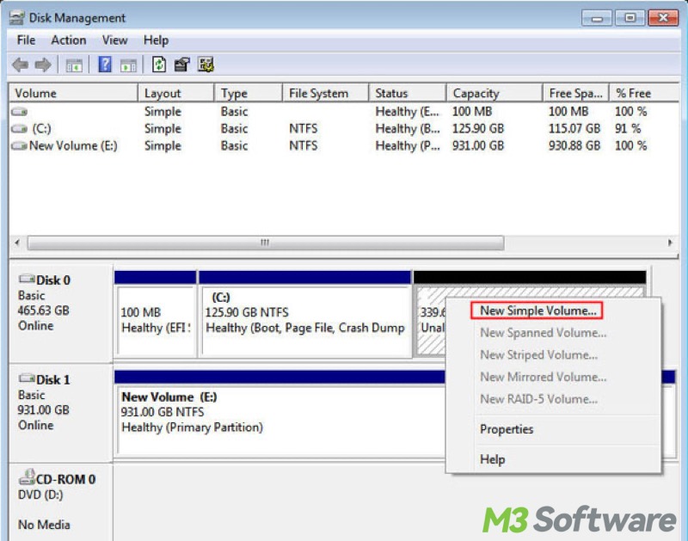This screenshot has width=688, height=541.
Task: Toggle the console tree pane icon
Action: point(74,65)
